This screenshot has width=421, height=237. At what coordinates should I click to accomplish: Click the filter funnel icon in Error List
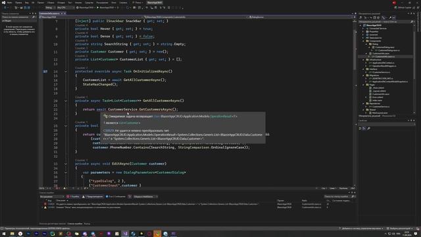point(130,197)
